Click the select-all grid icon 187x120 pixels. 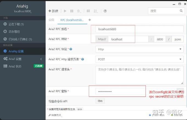88,11
